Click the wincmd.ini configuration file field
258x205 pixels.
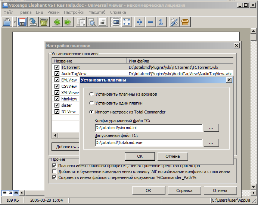(149, 128)
